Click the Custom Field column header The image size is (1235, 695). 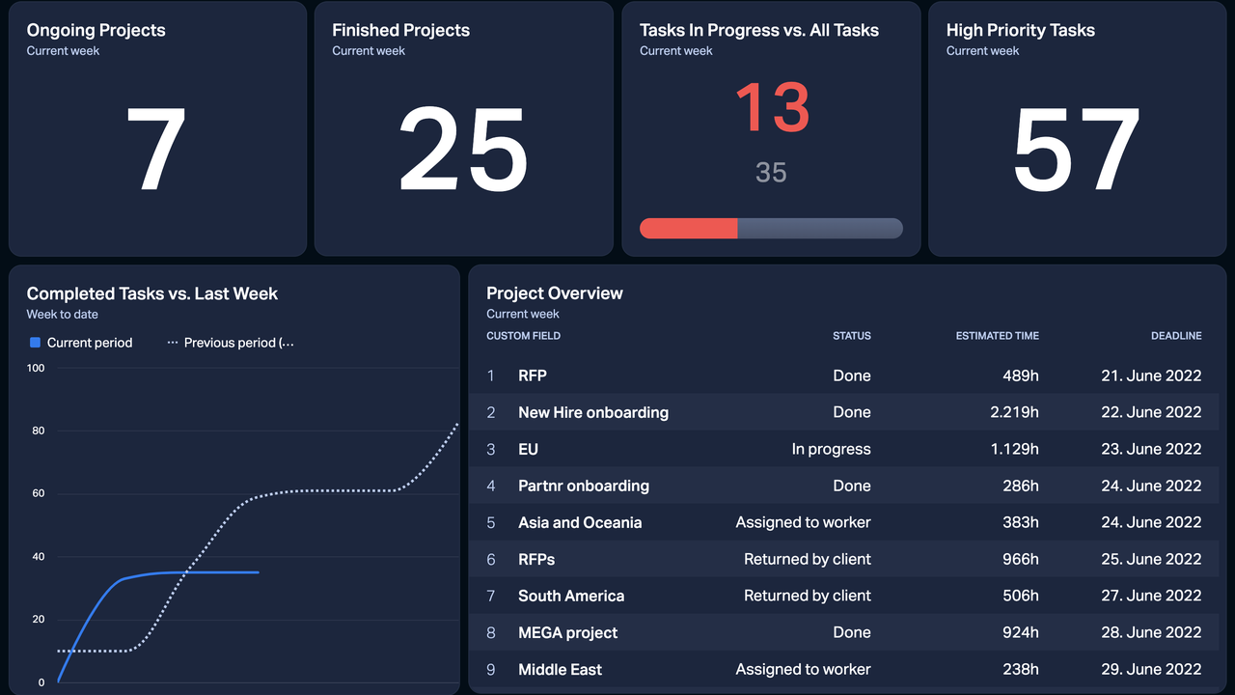tap(523, 336)
